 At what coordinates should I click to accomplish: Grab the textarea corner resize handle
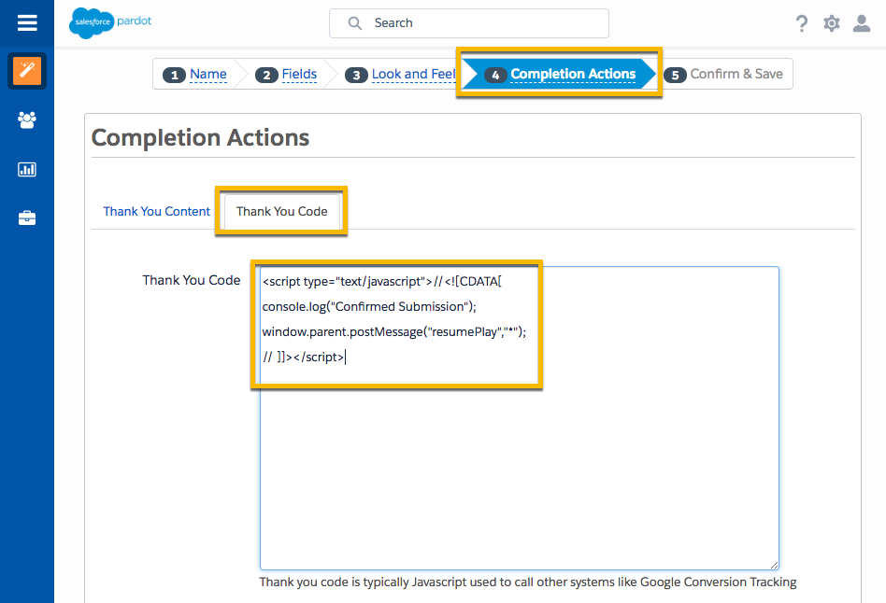pyautogui.click(x=774, y=562)
